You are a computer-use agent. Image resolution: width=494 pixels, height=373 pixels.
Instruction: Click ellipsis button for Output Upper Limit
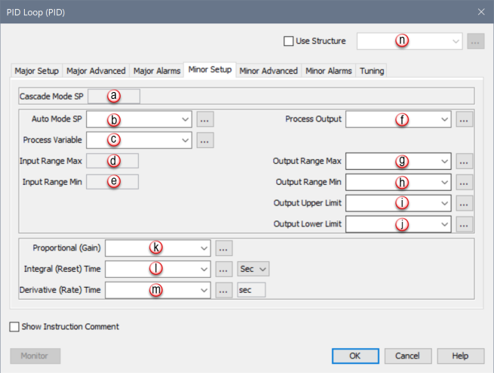pos(465,203)
